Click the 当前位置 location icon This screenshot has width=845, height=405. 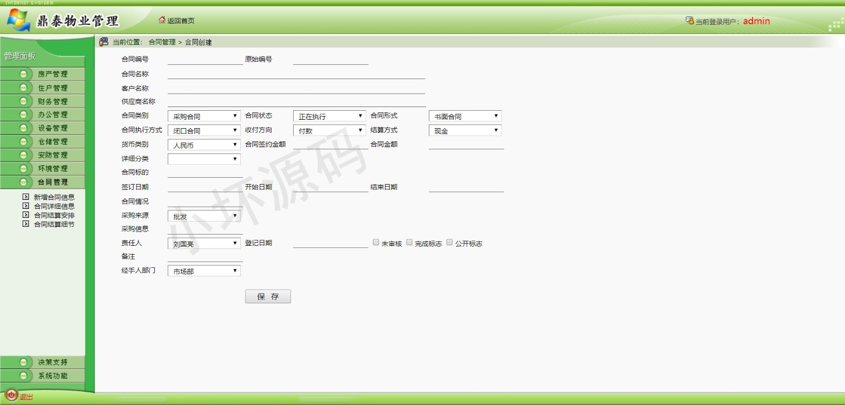[x=104, y=42]
